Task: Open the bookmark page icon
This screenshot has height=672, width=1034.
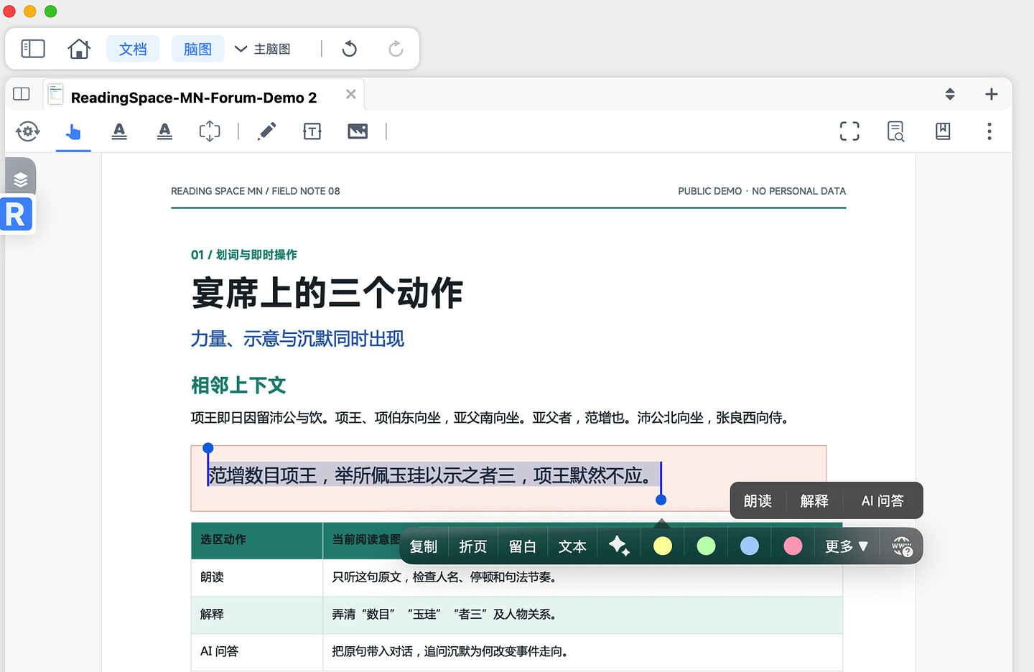Action: click(943, 131)
